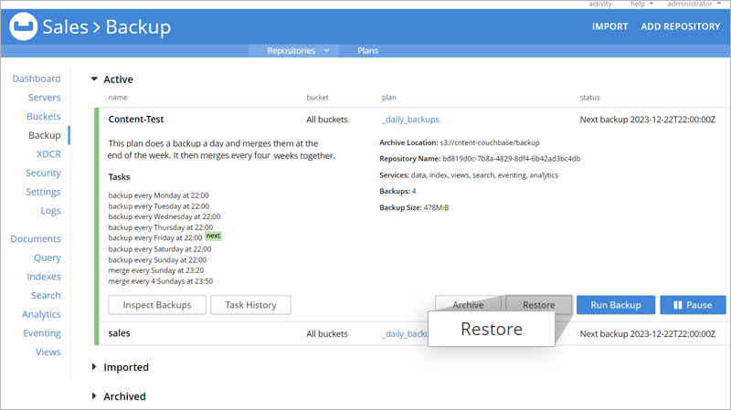Open the help dropdown menu
The image size is (731, 410).
click(641, 4)
